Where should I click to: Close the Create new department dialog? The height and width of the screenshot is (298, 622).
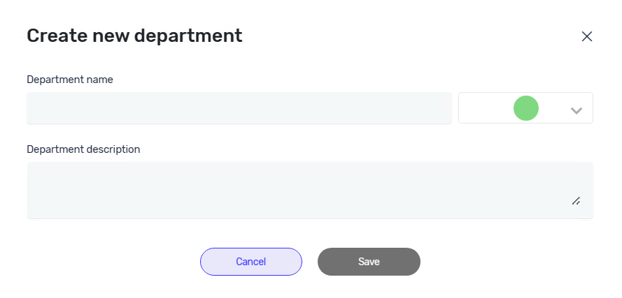pyautogui.click(x=586, y=36)
